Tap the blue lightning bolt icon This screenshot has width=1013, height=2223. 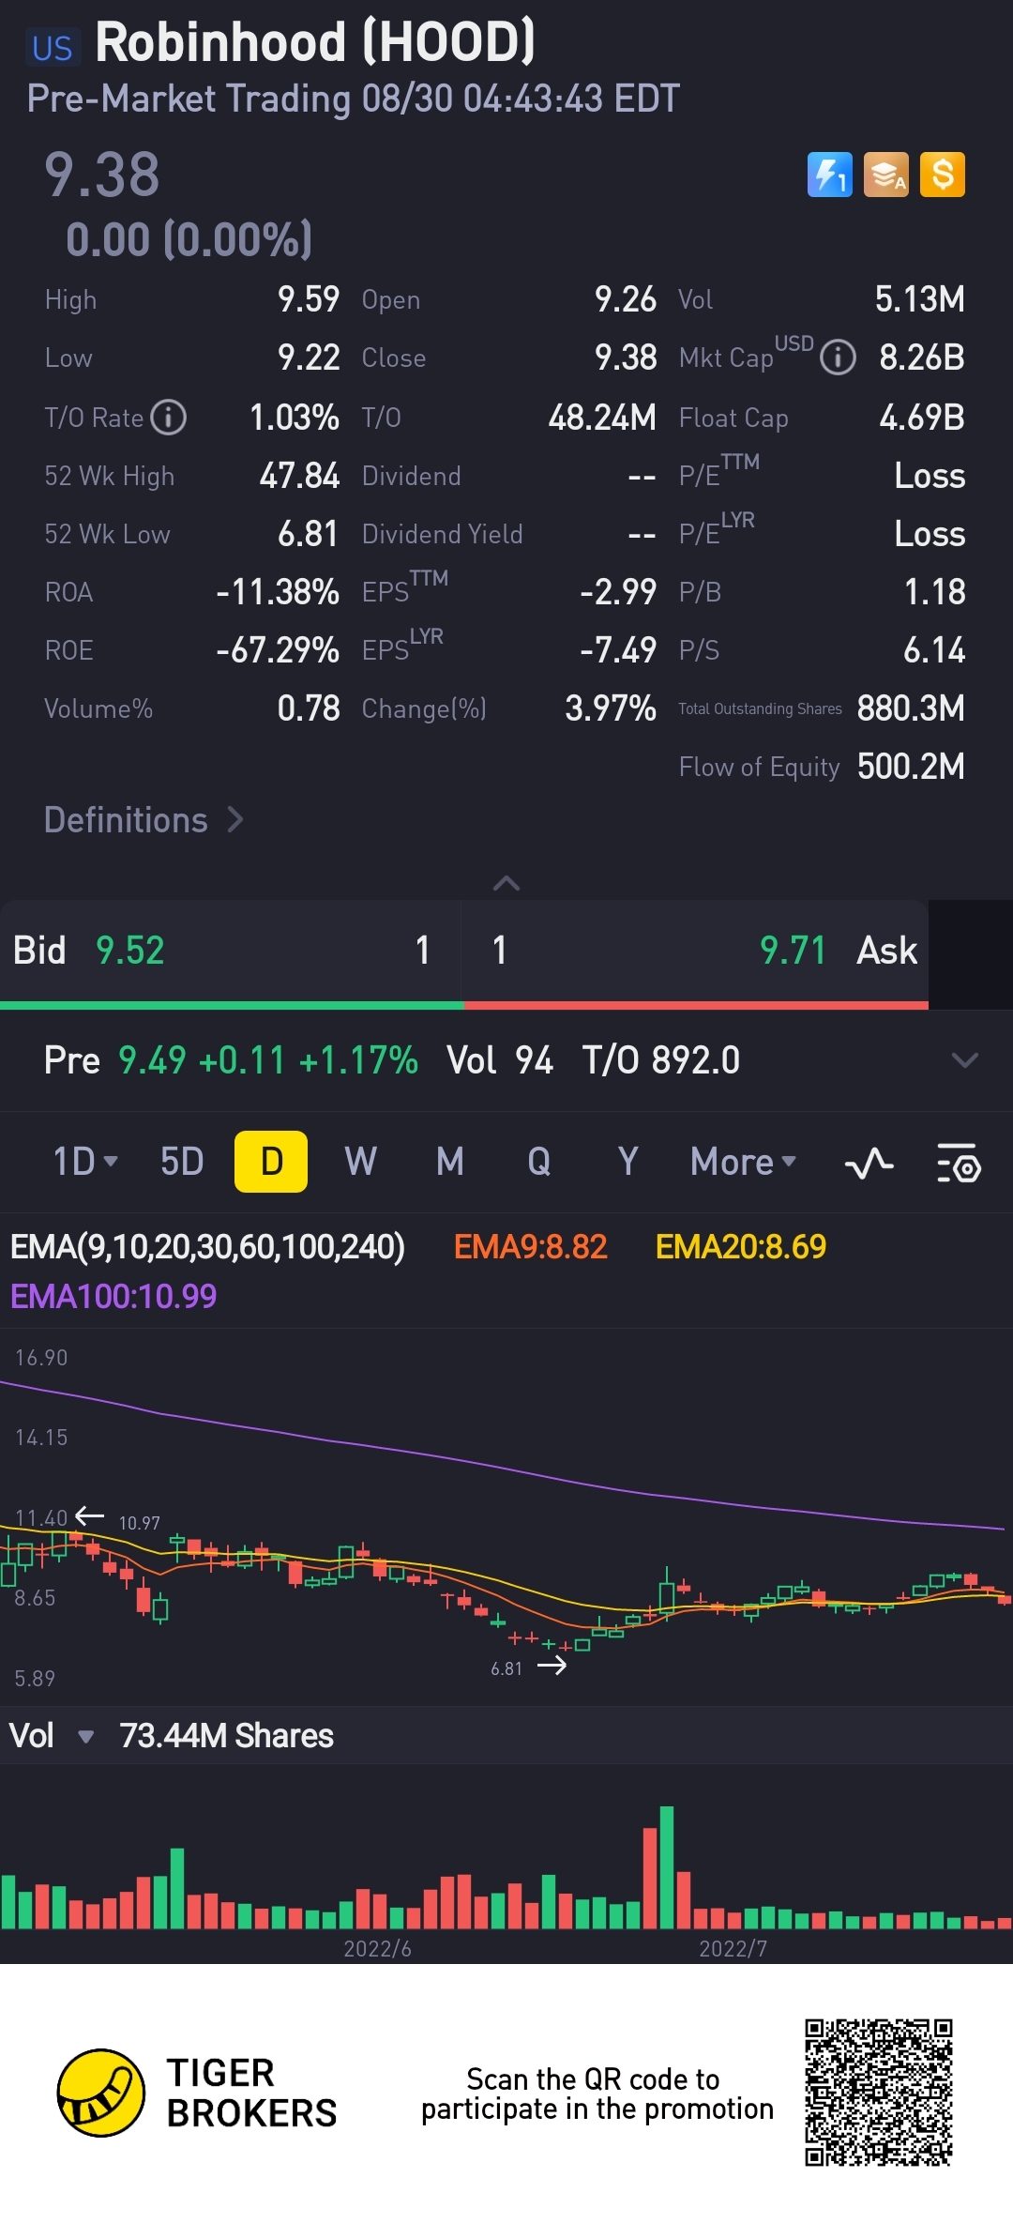pos(829,175)
